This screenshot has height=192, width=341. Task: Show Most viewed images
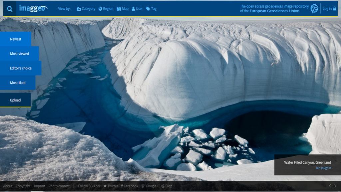click(19, 54)
